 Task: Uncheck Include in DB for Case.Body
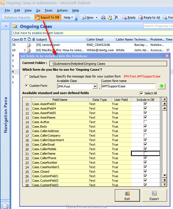click(x=145, y=126)
